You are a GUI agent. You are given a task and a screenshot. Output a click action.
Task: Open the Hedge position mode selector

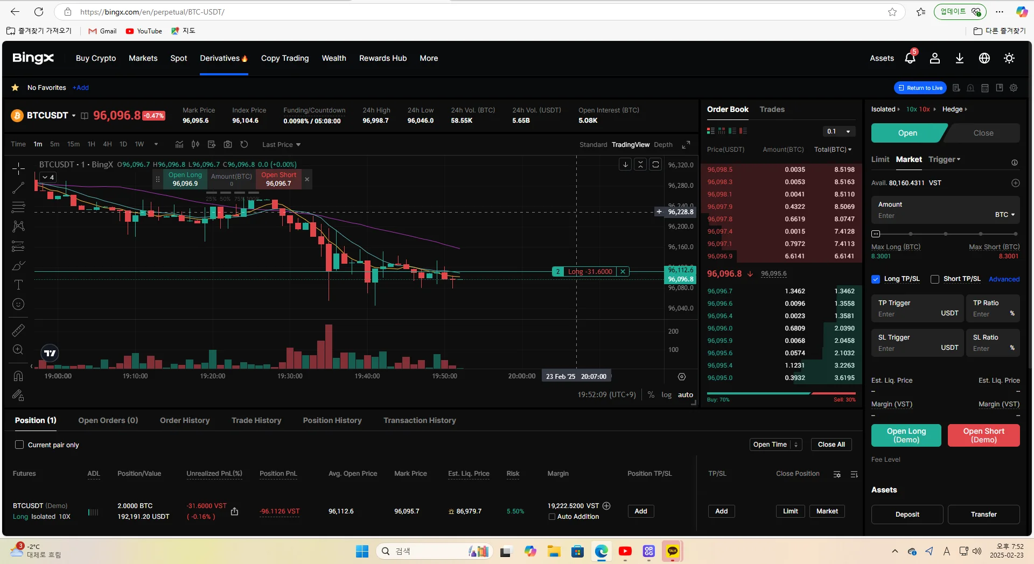tap(954, 109)
